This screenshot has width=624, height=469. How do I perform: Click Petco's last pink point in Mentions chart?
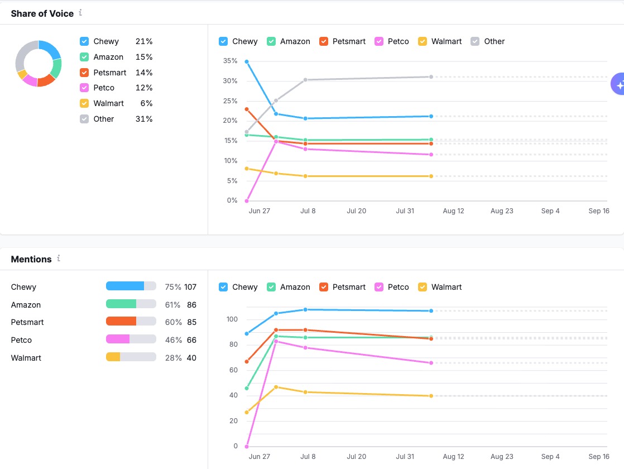point(431,363)
